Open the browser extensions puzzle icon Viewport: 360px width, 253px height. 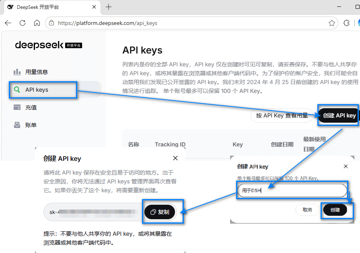pyautogui.click(x=346, y=23)
